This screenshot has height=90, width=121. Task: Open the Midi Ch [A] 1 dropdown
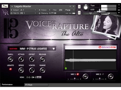[x=23, y=13]
